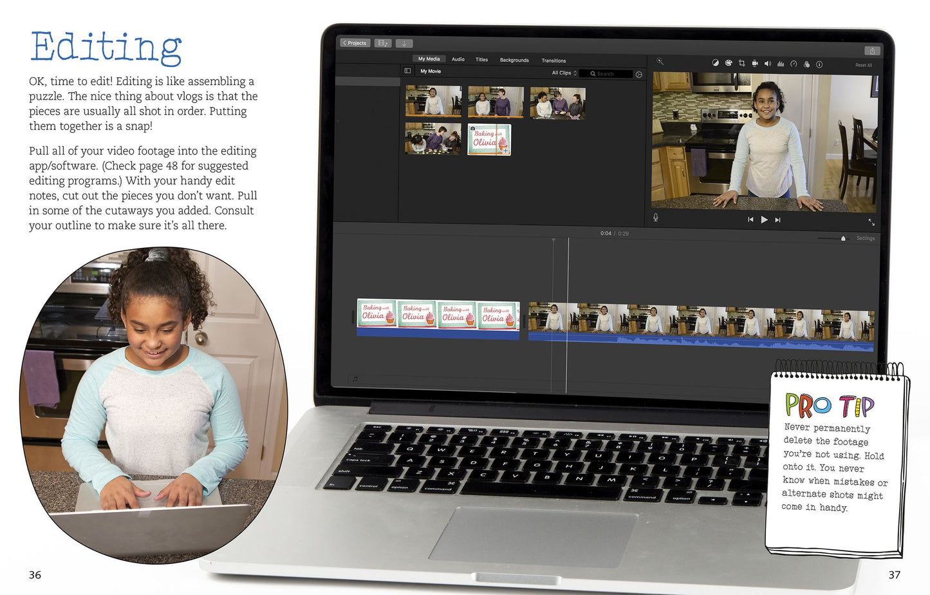Click the media browser filmstrip-and-music toolbar icon
This screenshot has height=595, width=930.
383,43
